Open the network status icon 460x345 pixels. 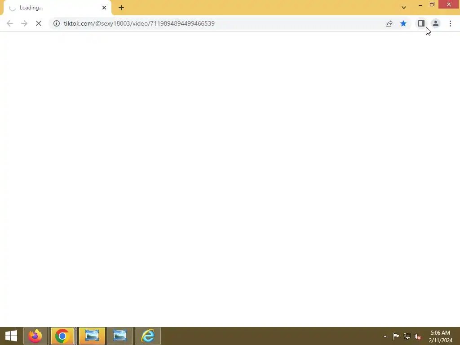(407, 336)
